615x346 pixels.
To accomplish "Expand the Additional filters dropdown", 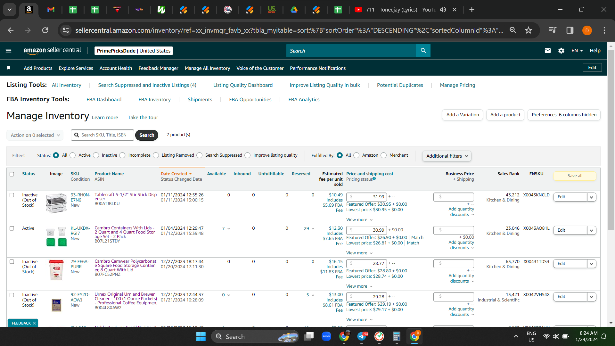I will tap(447, 156).
